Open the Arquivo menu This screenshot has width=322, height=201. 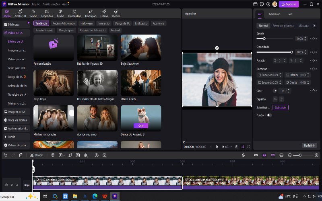coord(36,4)
